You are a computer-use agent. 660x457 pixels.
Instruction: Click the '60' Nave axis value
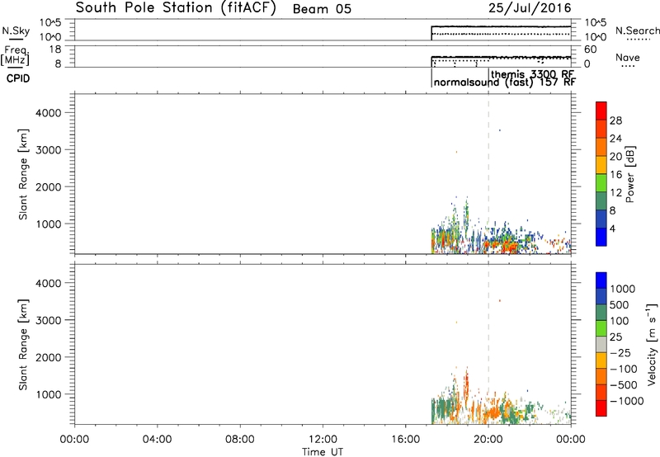(590, 49)
